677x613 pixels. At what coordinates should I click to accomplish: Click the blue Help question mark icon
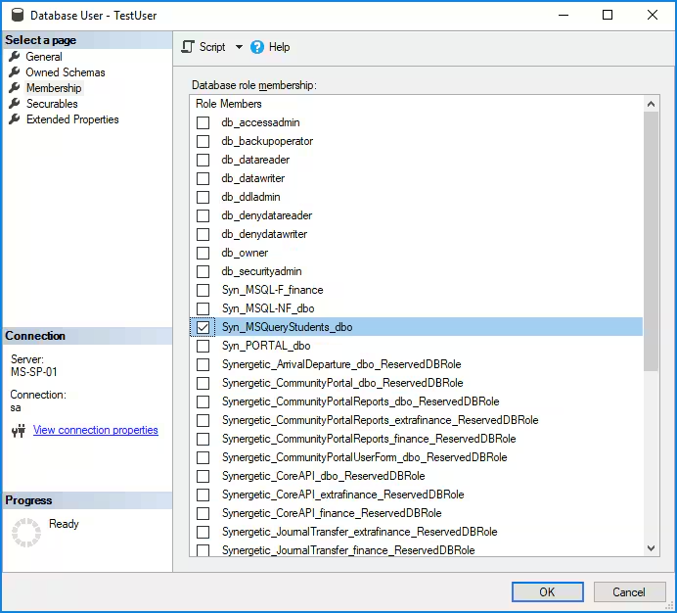257,47
